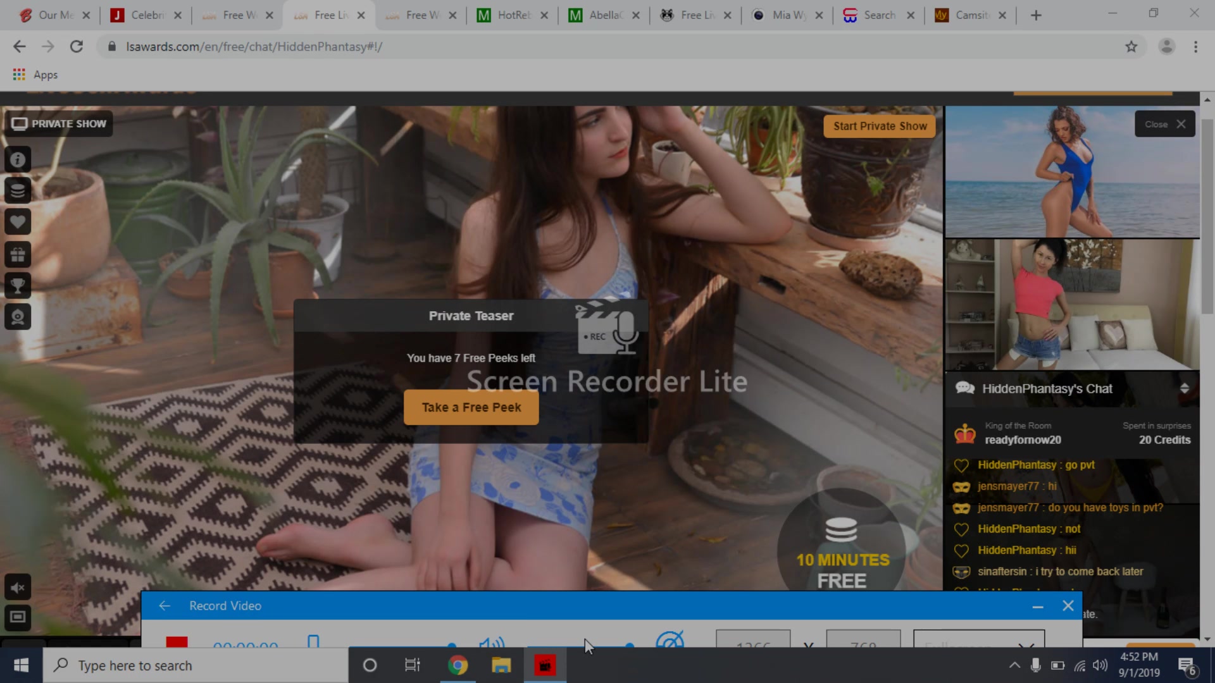Open the gift box surprise icon

tap(18, 254)
